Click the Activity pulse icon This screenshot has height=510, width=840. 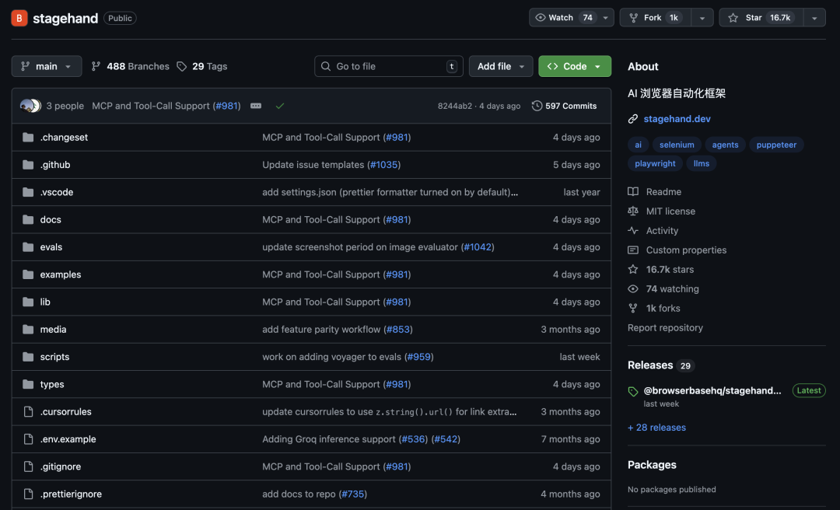tap(632, 230)
